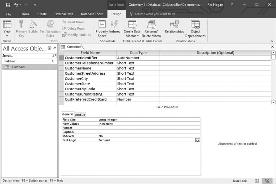Click the Number data type cell
The width and height of the screenshot is (276, 184).
click(138, 99)
